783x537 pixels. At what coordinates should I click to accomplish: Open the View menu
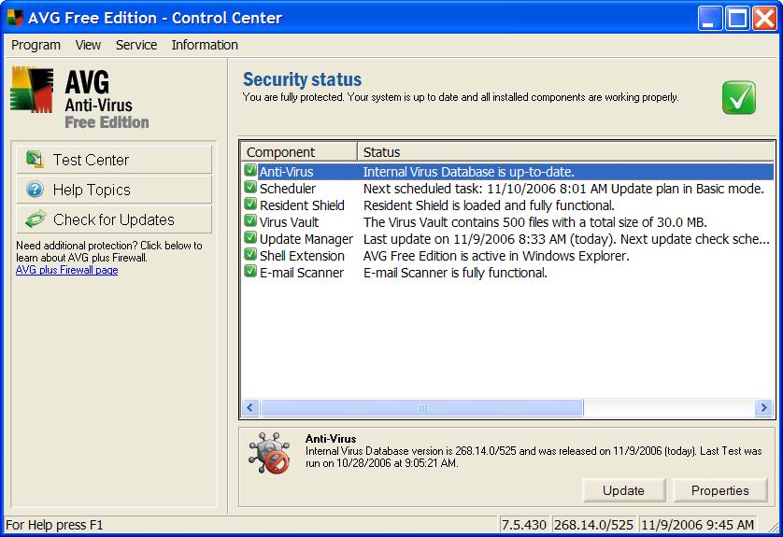tap(89, 45)
